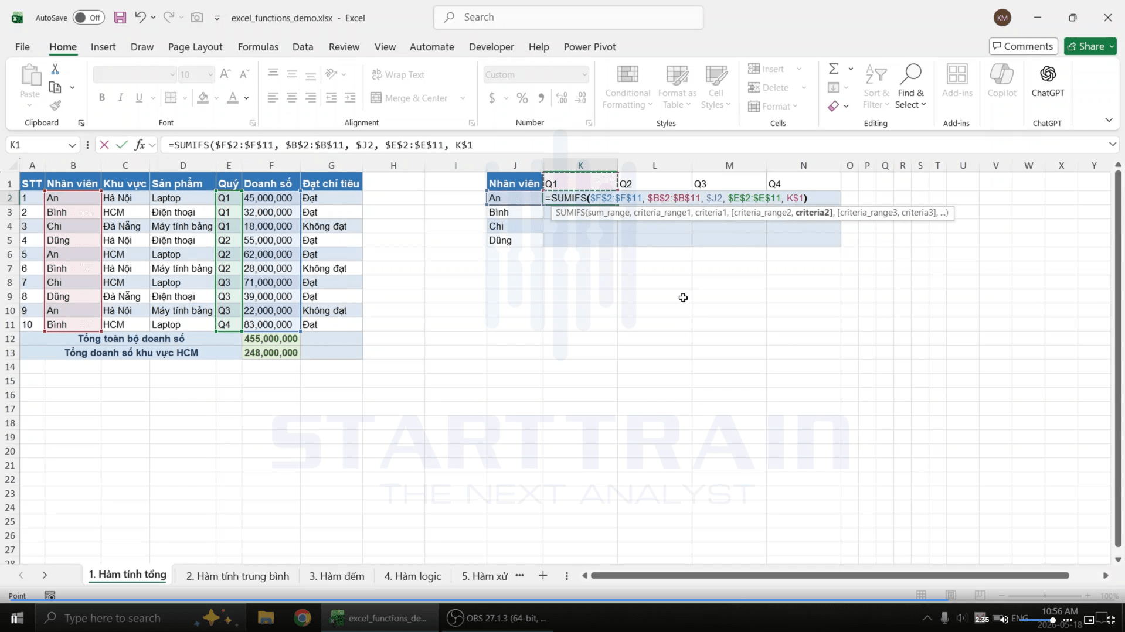
Task: Click the Insert Function fx icon
Action: coord(140,145)
